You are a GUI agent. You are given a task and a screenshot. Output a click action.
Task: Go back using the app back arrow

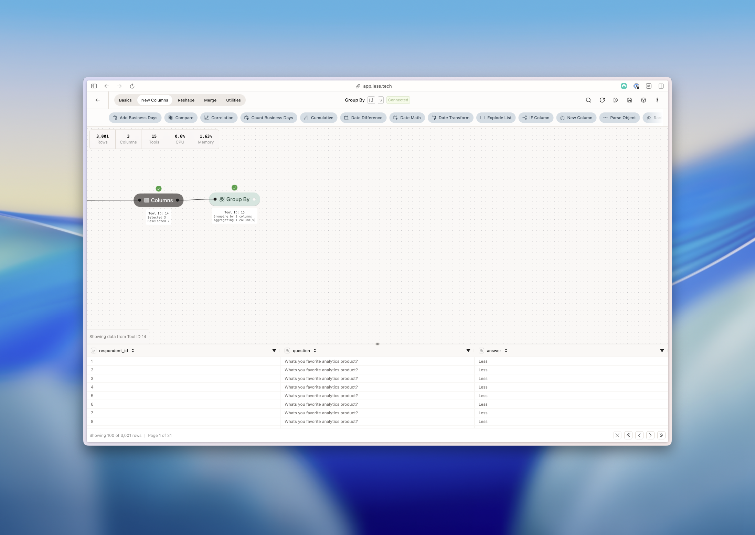point(98,100)
